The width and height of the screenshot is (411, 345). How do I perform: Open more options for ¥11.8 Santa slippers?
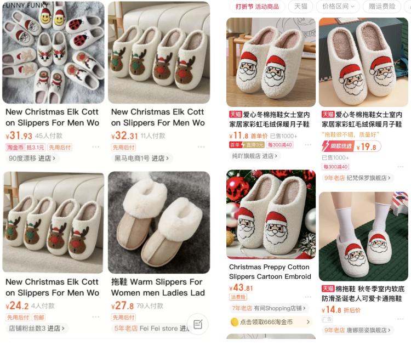click(308, 145)
